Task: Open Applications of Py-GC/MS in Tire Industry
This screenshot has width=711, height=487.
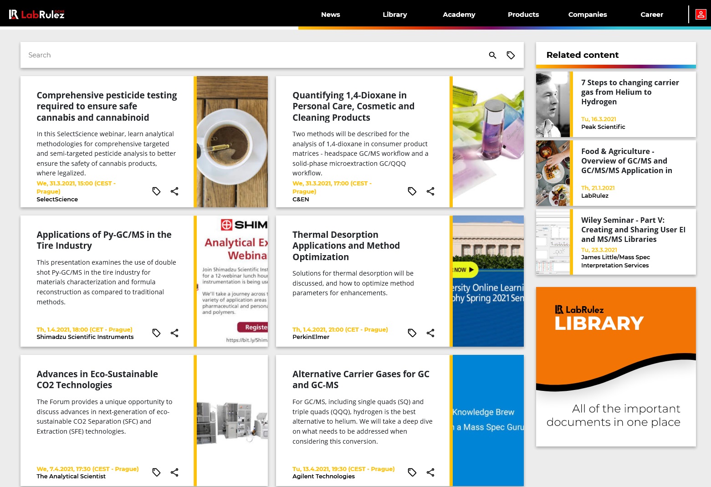Action: click(x=104, y=240)
